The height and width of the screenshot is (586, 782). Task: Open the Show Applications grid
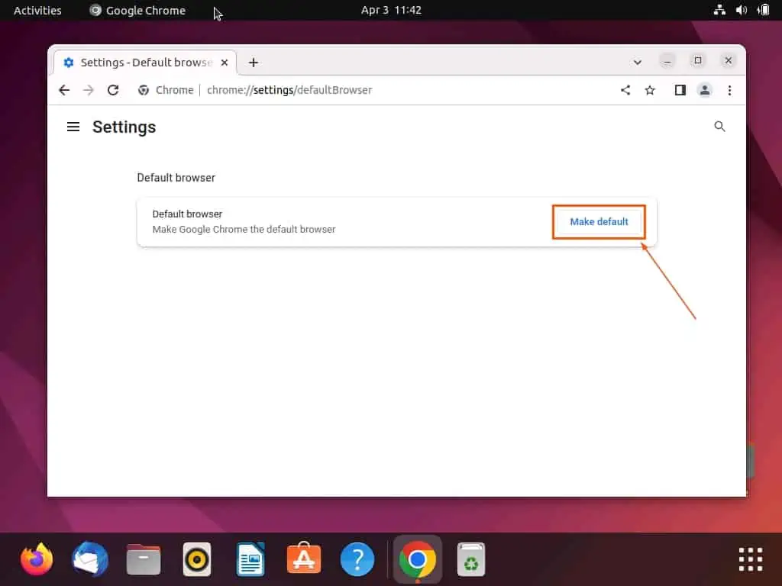(749, 559)
